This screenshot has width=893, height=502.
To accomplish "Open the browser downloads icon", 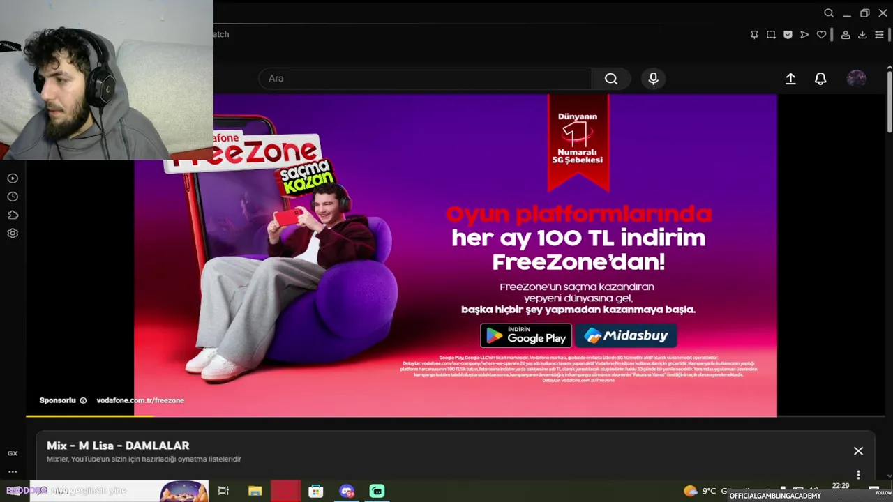I will pyautogui.click(x=862, y=35).
